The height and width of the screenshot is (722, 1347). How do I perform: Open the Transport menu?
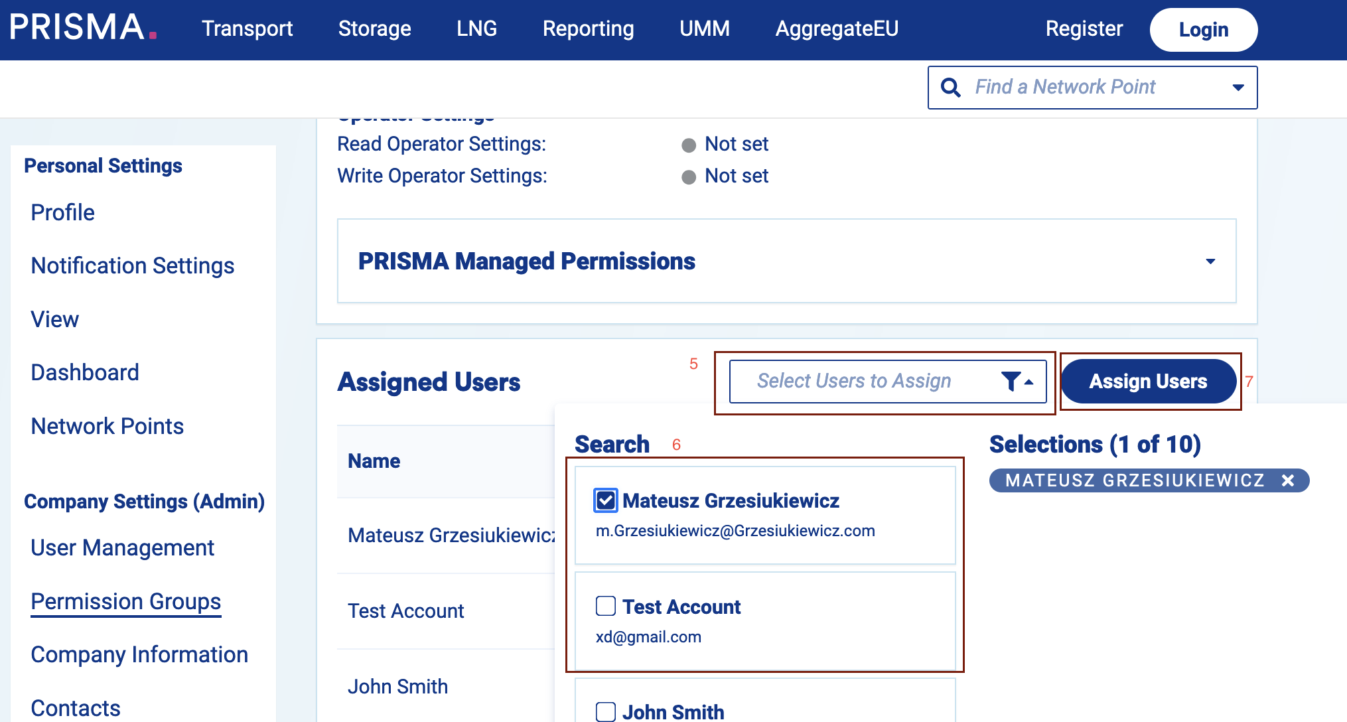(247, 29)
